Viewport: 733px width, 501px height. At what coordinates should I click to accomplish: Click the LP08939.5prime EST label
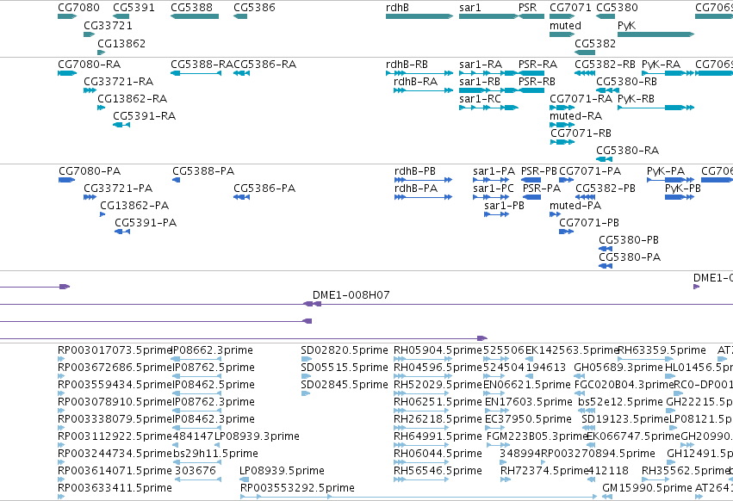click(282, 471)
